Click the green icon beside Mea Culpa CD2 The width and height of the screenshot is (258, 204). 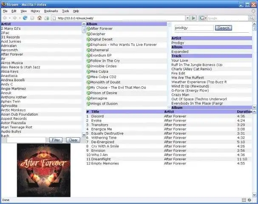88,77
